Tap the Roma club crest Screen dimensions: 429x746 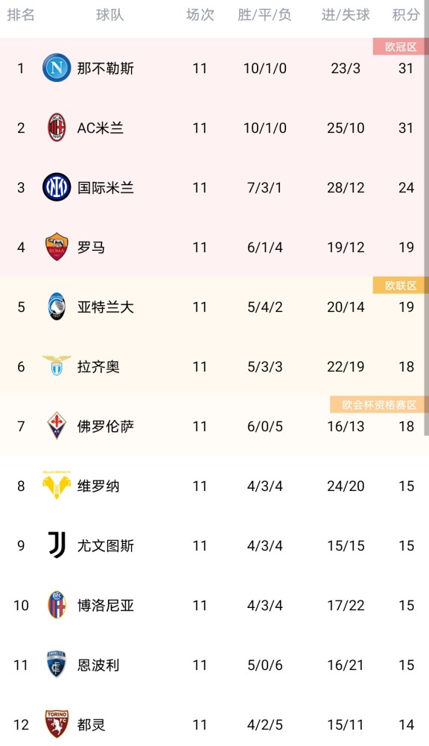coord(57,247)
